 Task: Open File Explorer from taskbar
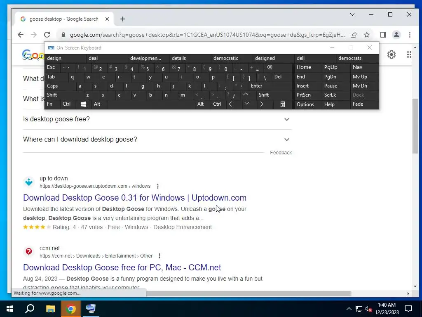[50, 309]
